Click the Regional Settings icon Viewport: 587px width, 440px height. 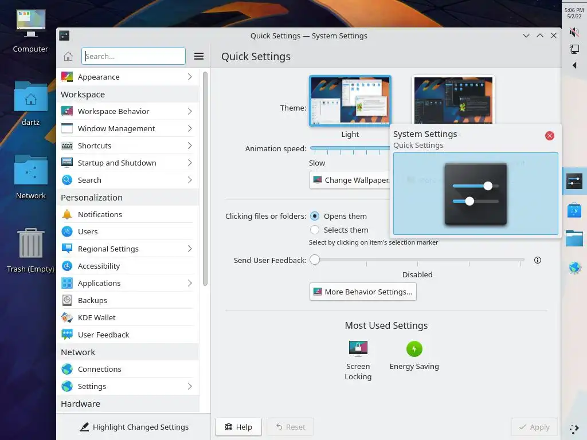67,249
